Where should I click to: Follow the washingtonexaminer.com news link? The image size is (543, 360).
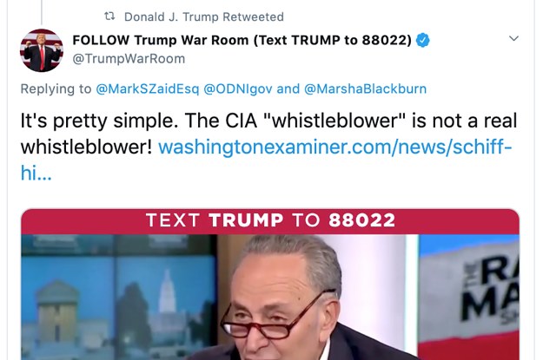point(334,147)
